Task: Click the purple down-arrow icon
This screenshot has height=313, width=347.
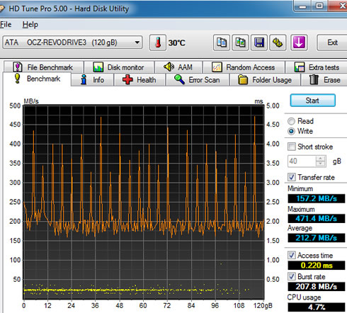Action: 299,42
